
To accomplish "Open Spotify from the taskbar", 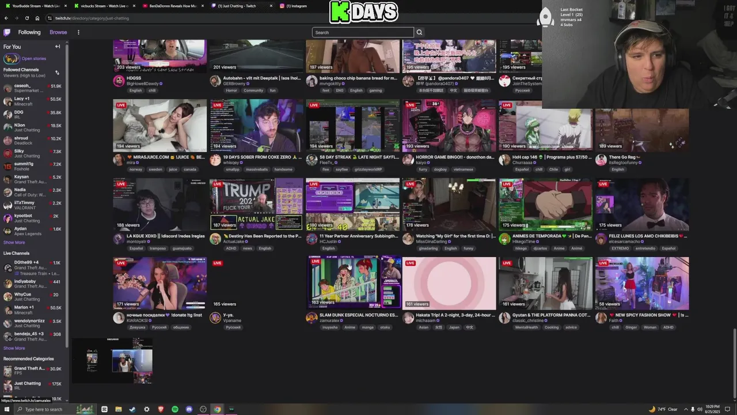I will [x=175, y=409].
